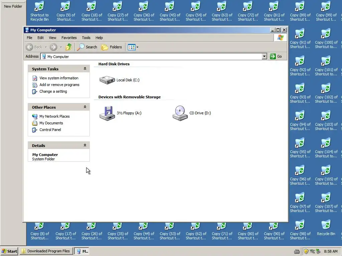Select Copy (100) of Shortcut desktop icon
This screenshot has height=256, width=342.
pos(326,39)
